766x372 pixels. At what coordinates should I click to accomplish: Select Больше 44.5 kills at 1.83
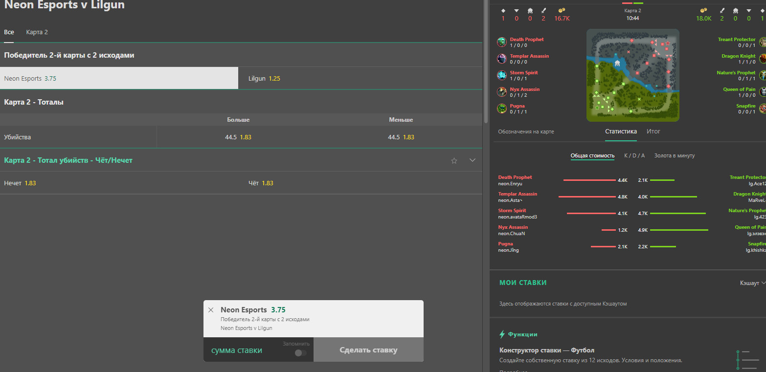point(238,137)
